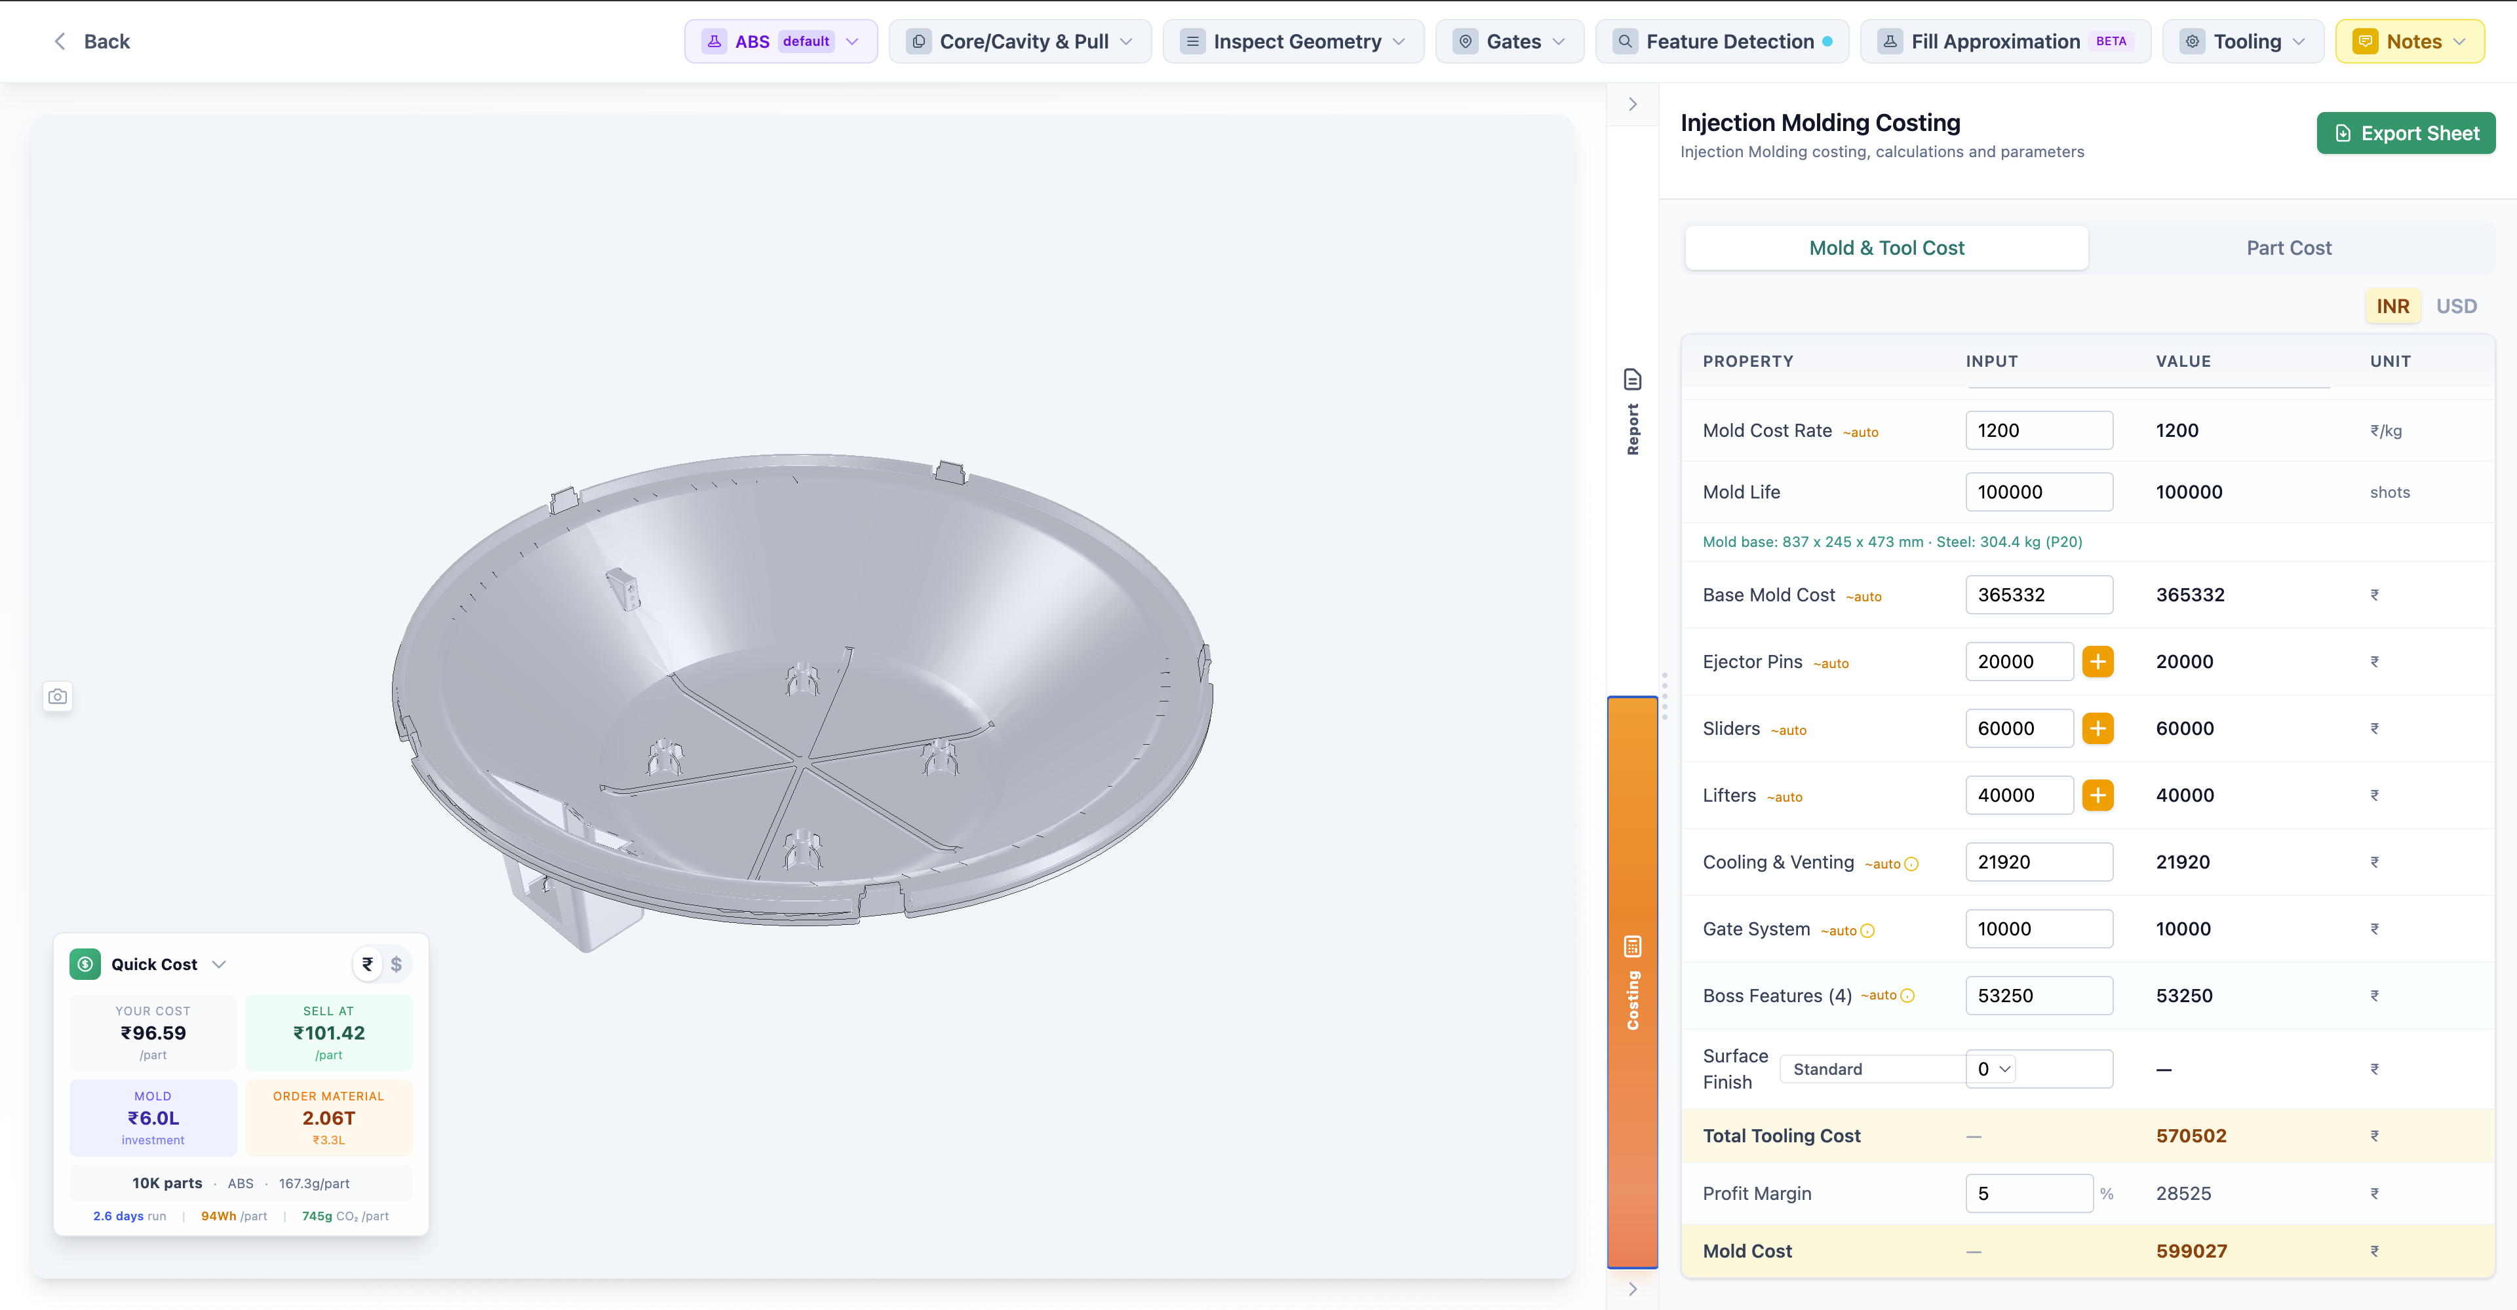Switch currency display to USD
This screenshot has height=1310, width=2517.
point(2457,305)
